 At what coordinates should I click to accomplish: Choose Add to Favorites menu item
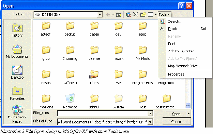click(x=185, y=51)
